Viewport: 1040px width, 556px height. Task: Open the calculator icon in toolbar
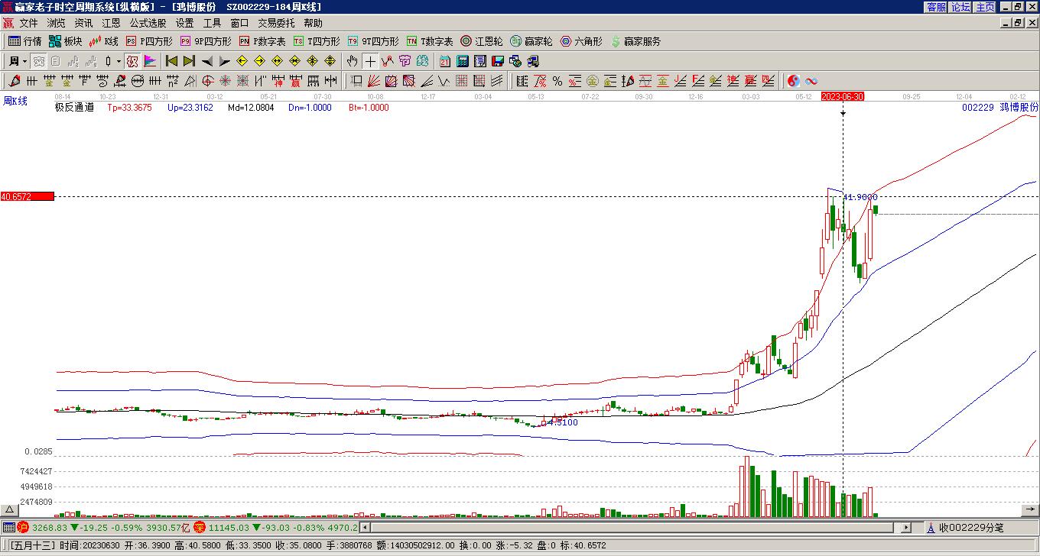462,61
